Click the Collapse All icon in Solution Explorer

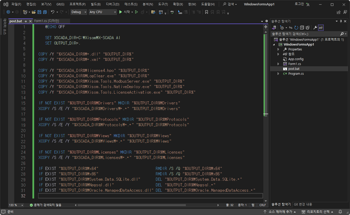(x=302, y=27)
